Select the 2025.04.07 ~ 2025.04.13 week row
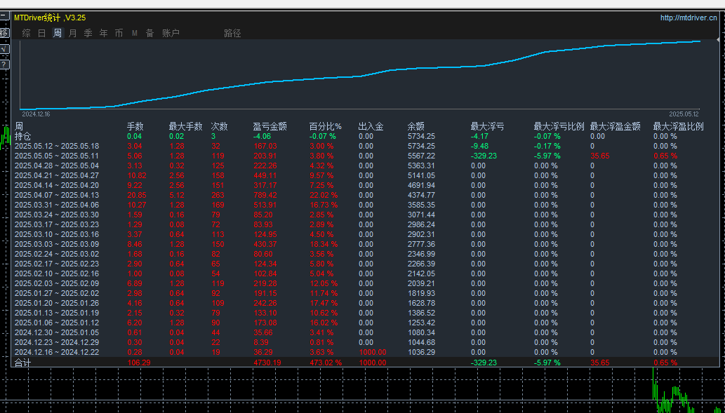Screen dimensions: 725x413 pyautogui.click(x=57, y=195)
